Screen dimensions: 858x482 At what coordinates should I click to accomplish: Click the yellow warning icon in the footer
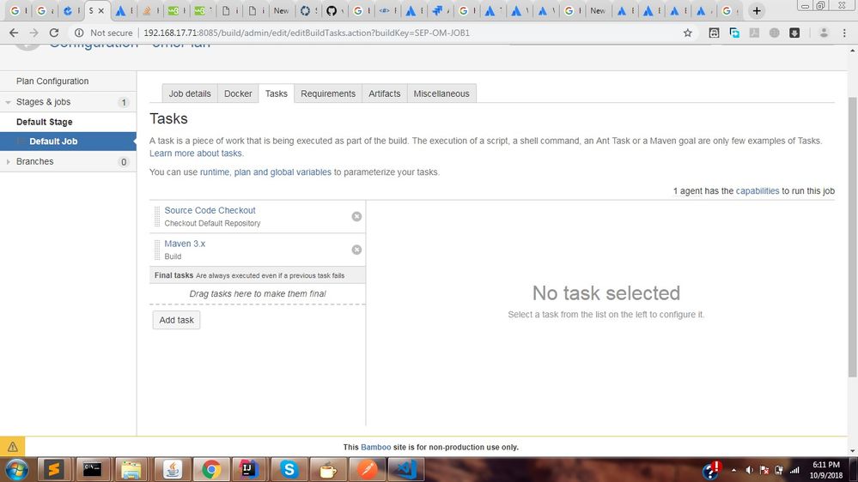12,447
